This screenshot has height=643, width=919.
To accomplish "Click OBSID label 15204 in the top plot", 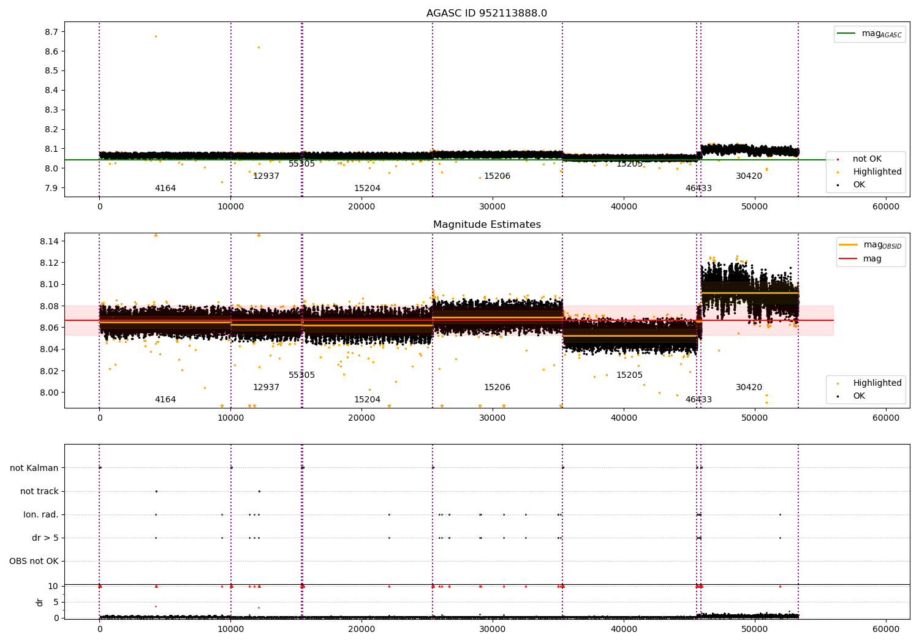I will [367, 189].
